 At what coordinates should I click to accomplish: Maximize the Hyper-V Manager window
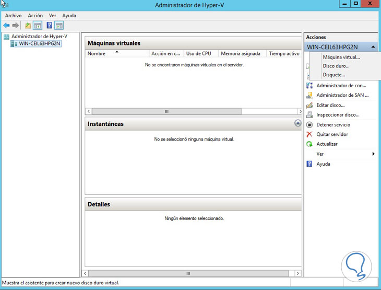click(356, 4)
